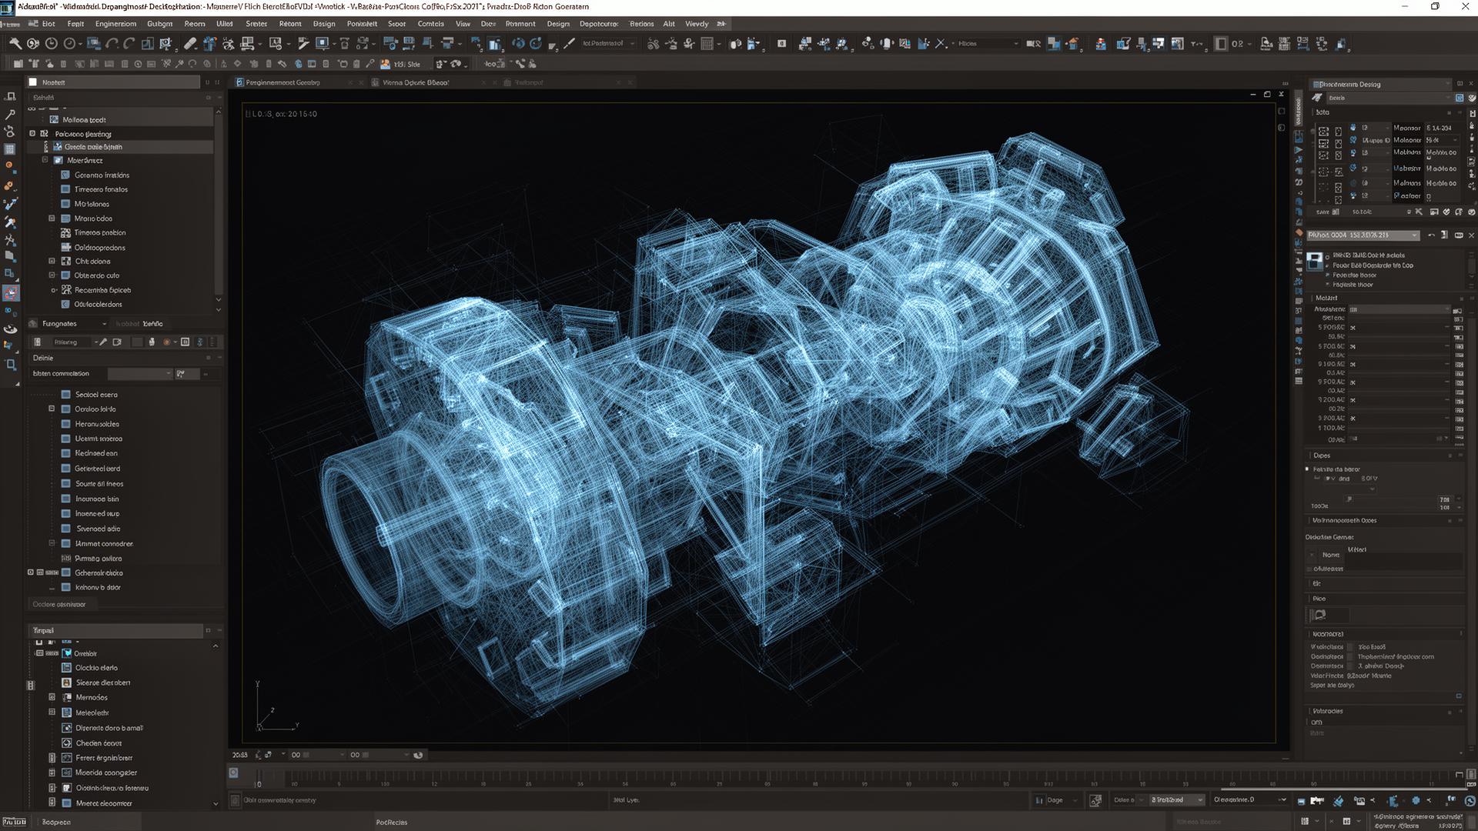Toggle box icon beside 'Clockto clarlo'
The image size is (1478, 831).
pyautogui.click(x=66, y=668)
